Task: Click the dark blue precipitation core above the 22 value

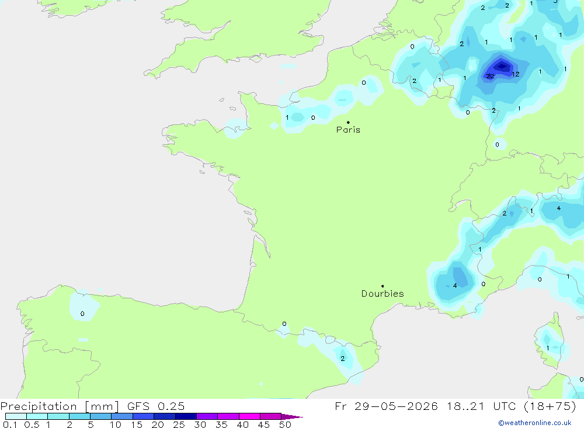Action: 502,67
